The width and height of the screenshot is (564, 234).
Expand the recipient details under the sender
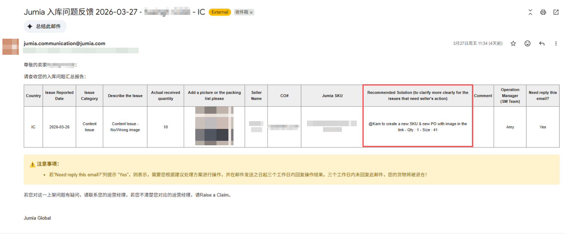pyautogui.click(x=81, y=51)
